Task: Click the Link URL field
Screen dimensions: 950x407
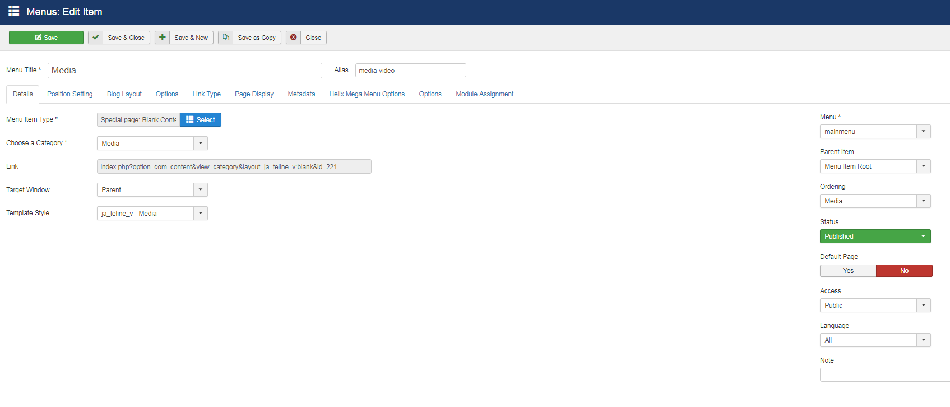Action: [234, 166]
